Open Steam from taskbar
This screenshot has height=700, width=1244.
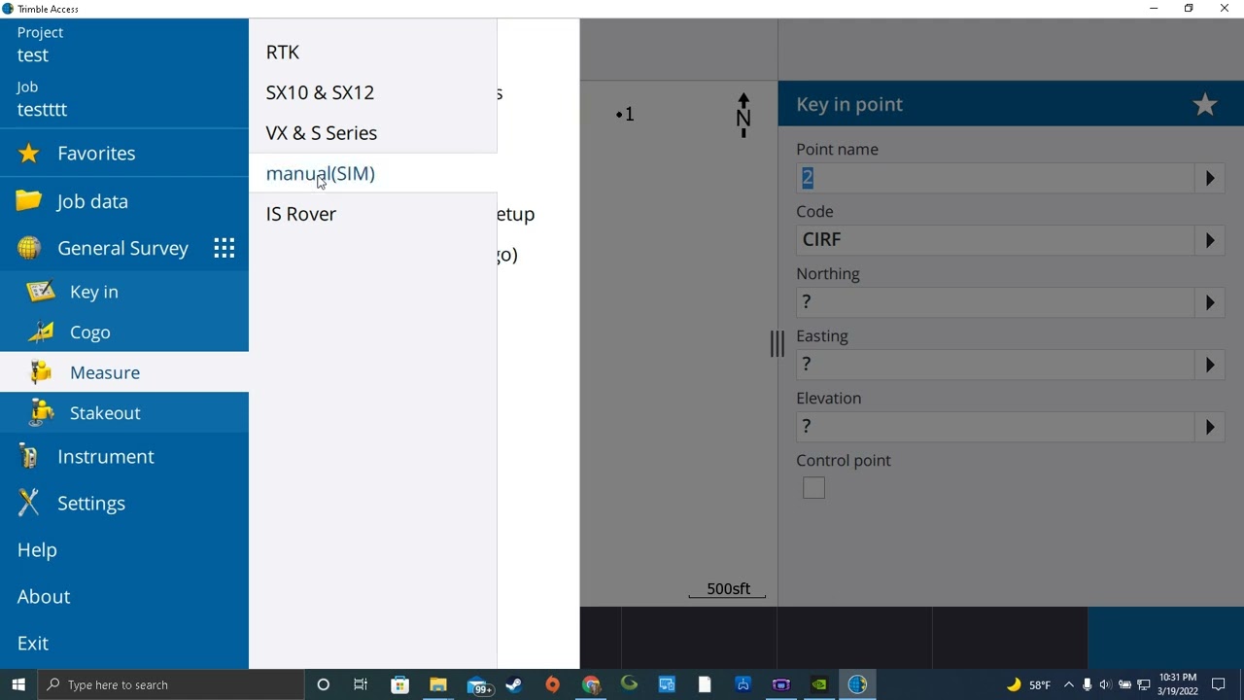click(514, 684)
